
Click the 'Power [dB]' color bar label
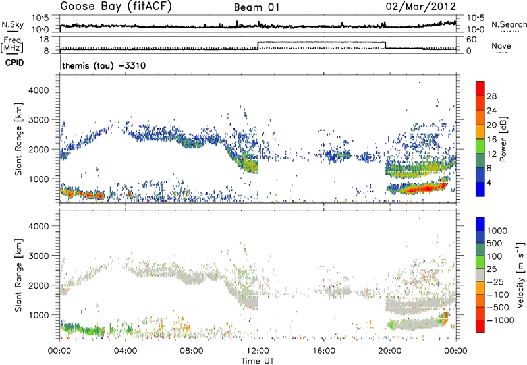coord(503,139)
